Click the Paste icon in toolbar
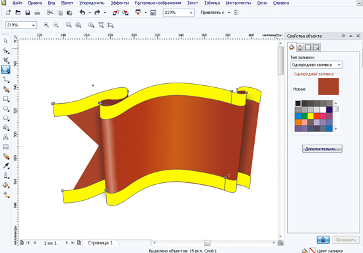This screenshot has width=363, height=253. point(69,13)
